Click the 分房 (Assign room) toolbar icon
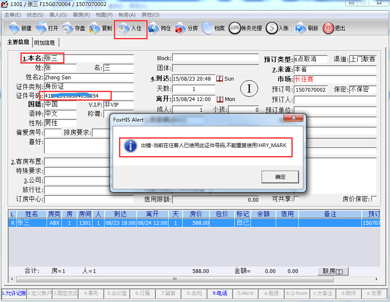This screenshot has width=390, height=302. 181,29
